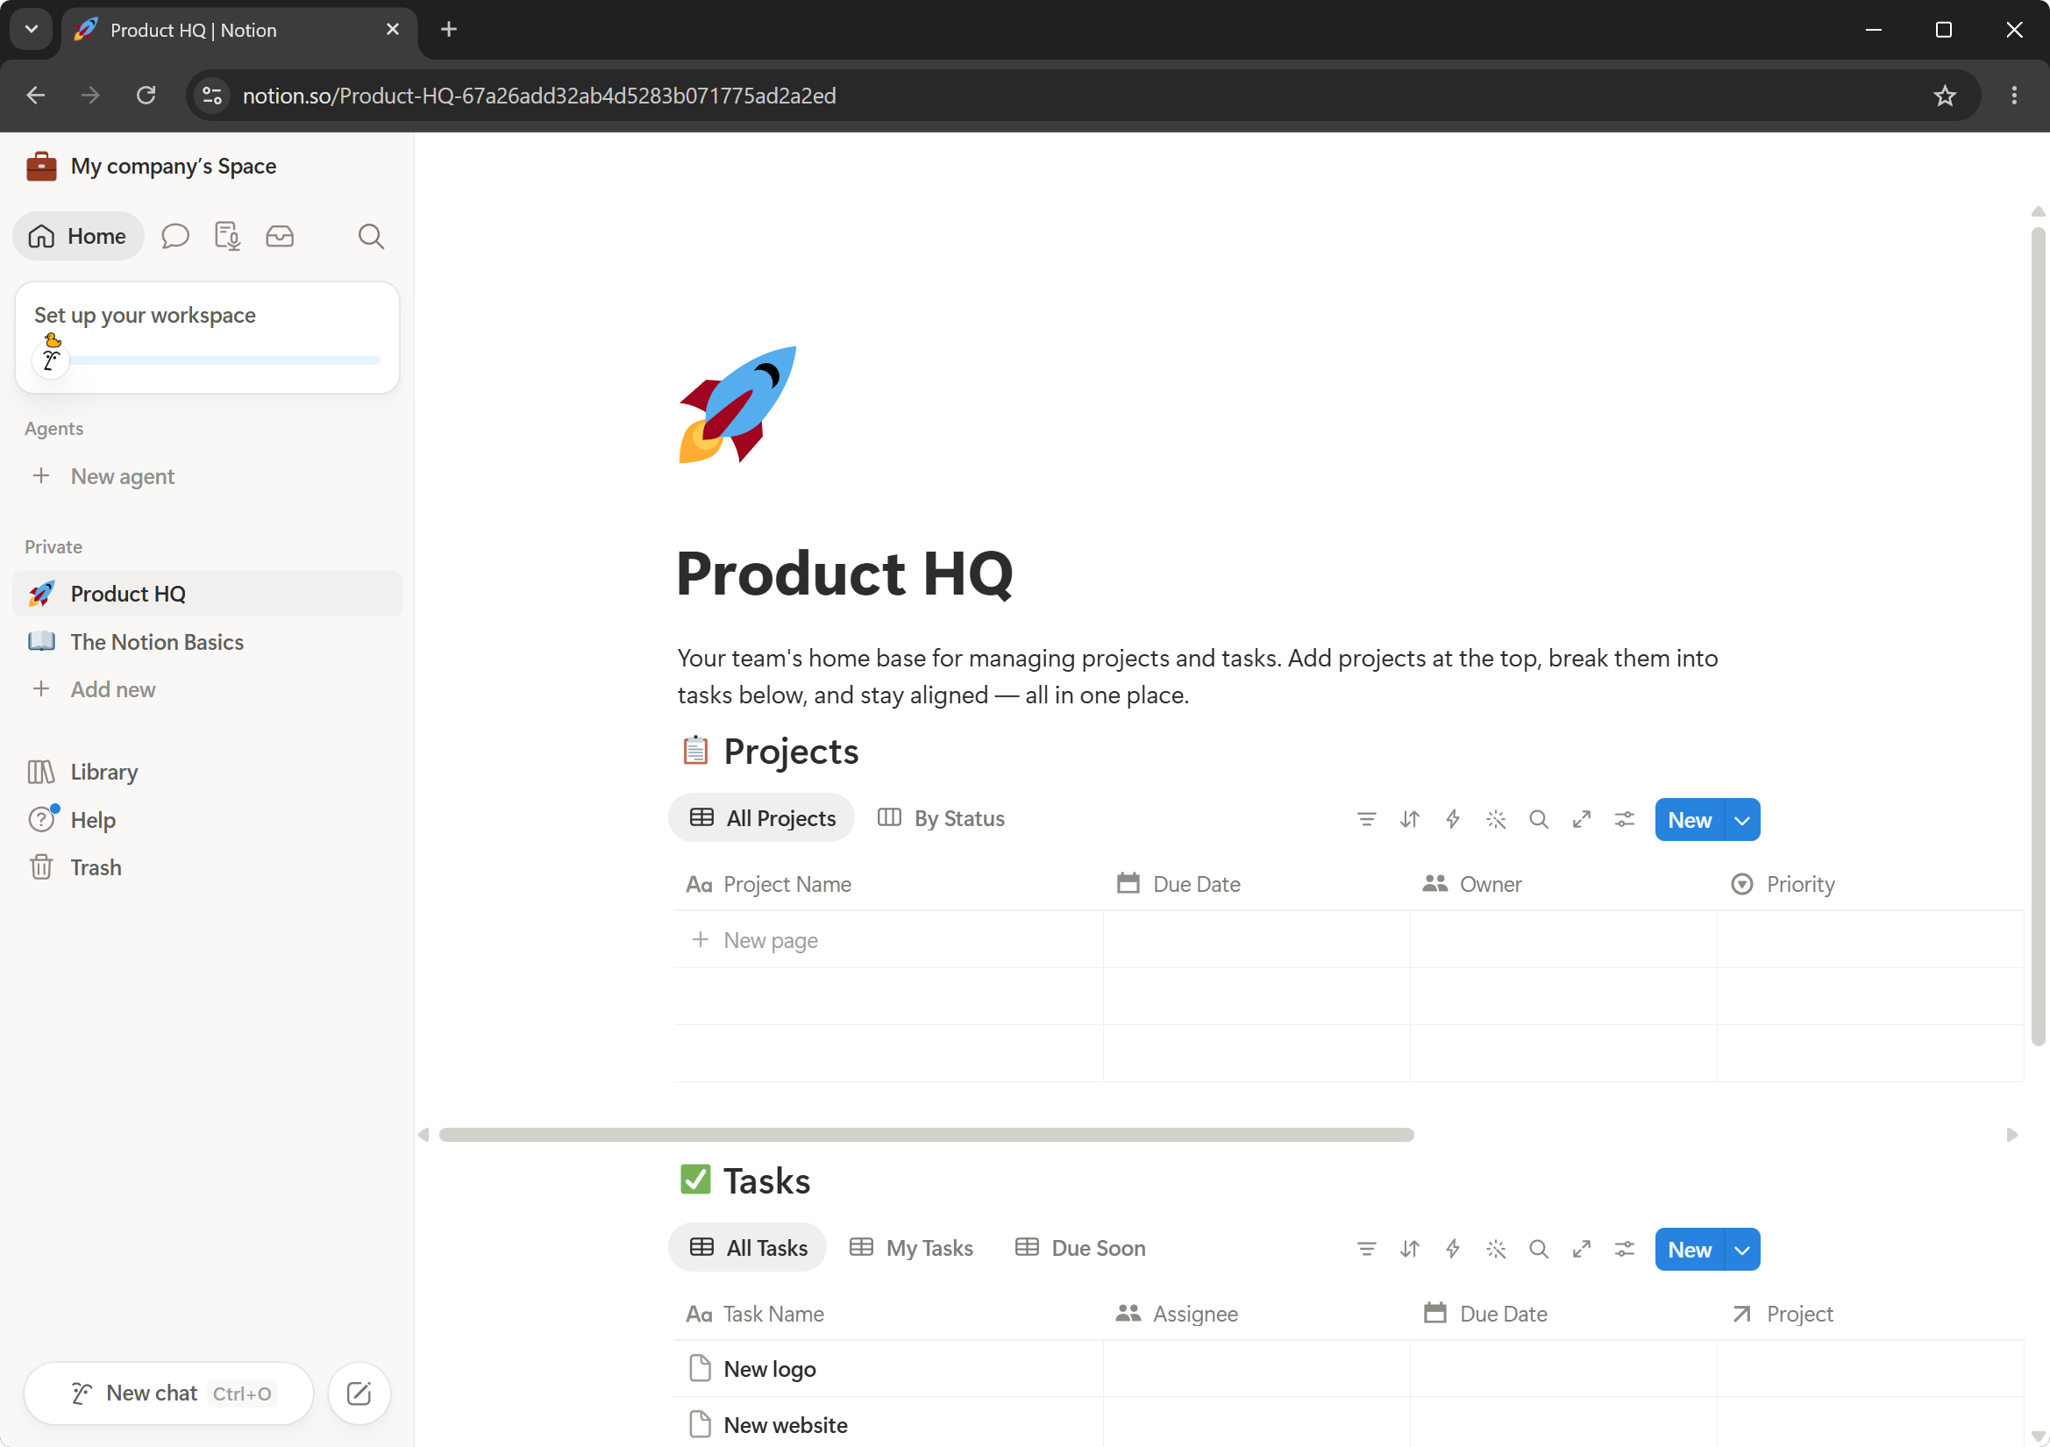The height and width of the screenshot is (1447, 2050).
Task: Open view settings icon for Tasks
Action: pos(1624,1249)
